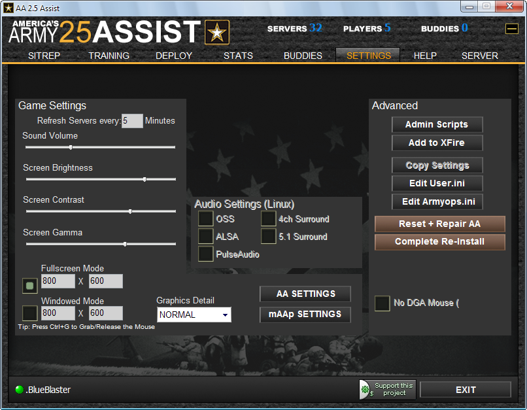Open mAAp SETTINGS

305,315
